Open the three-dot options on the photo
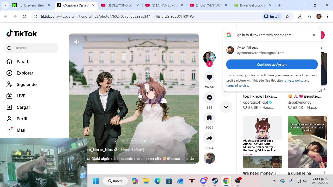Viewport: 333px width, 187px height. (x=191, y=42)
